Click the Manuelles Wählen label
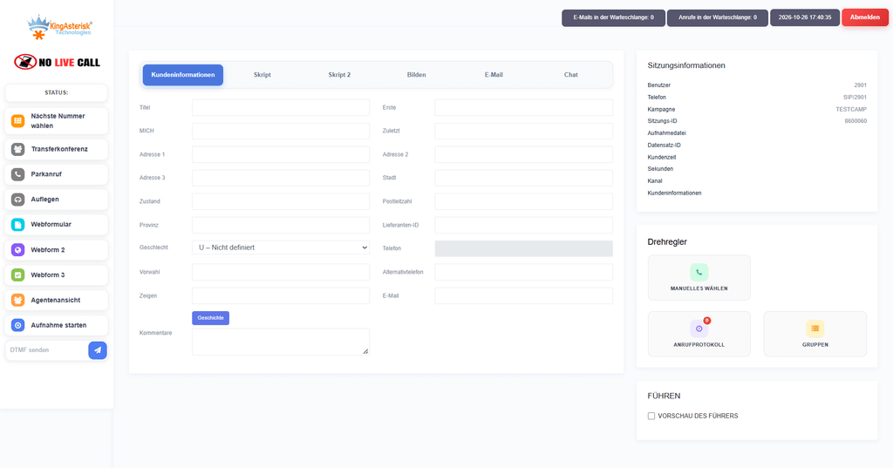This screenshot has height=468, width=893. [699, 288]
